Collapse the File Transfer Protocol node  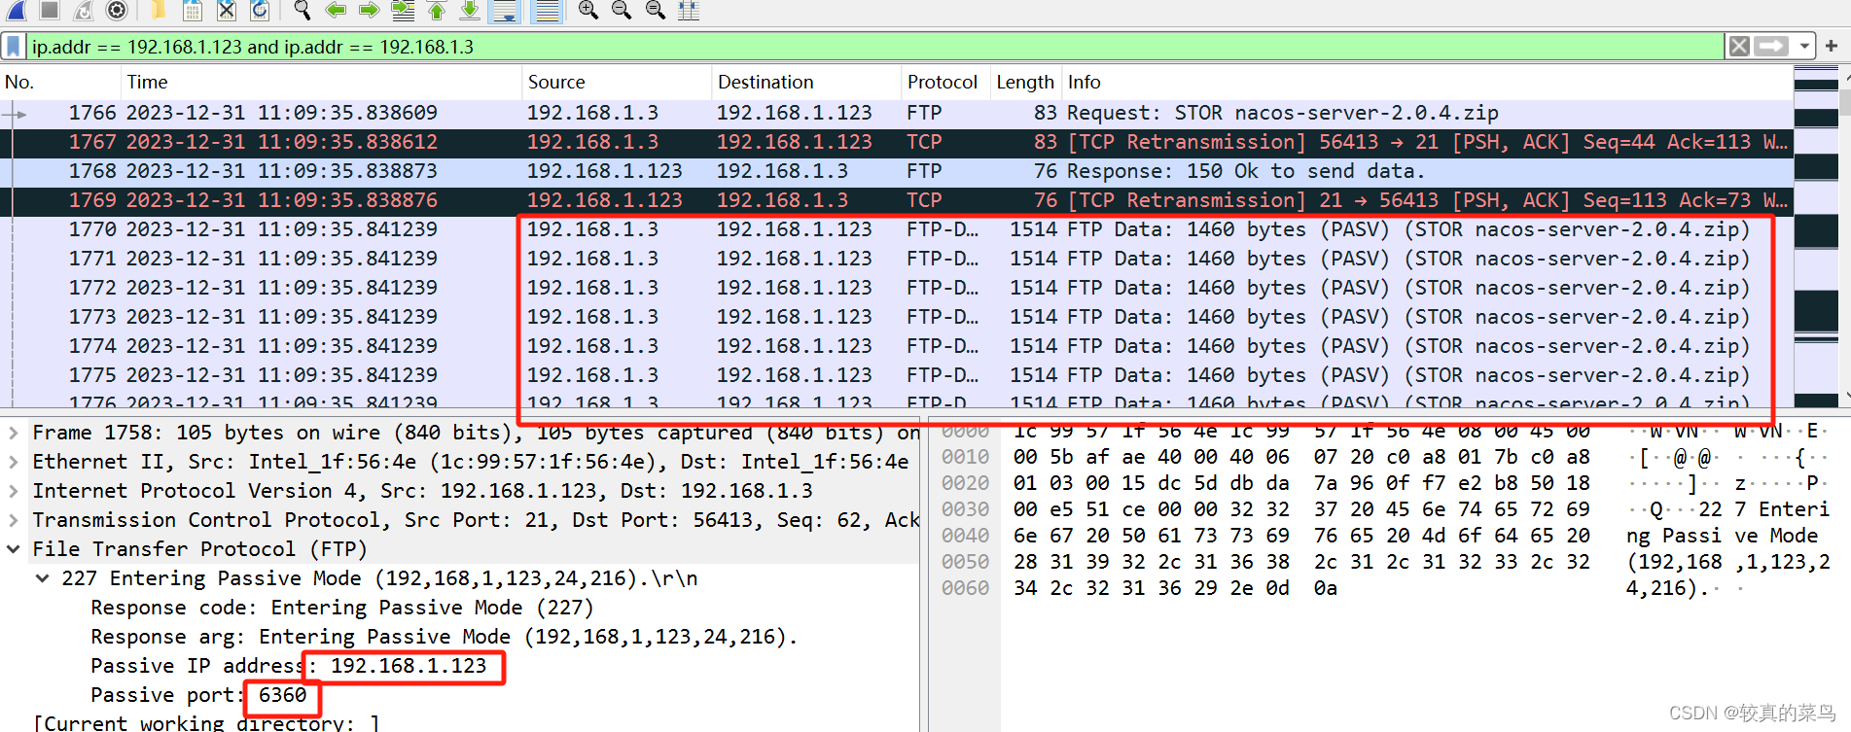pyautogui.click(x=14, y=549)
